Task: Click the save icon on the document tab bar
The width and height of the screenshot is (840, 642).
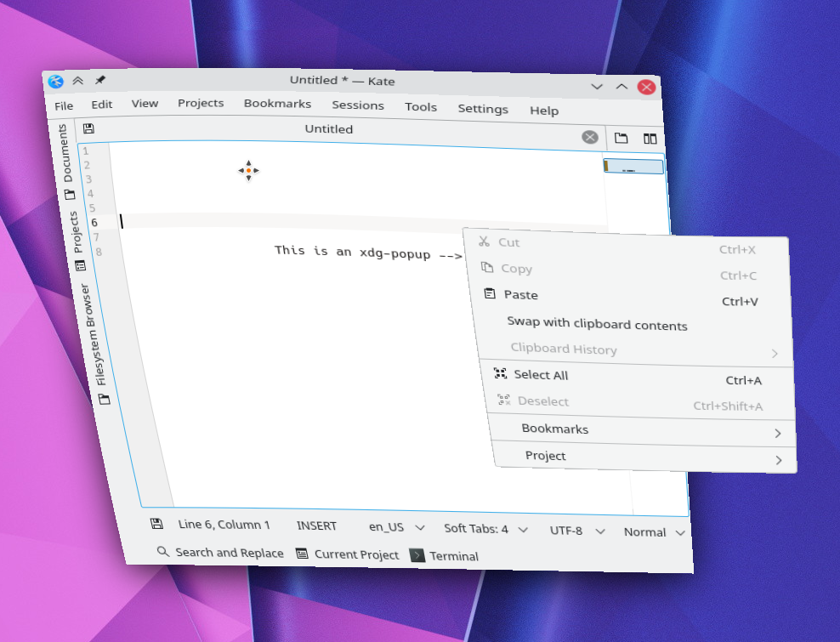Action: 90,128
